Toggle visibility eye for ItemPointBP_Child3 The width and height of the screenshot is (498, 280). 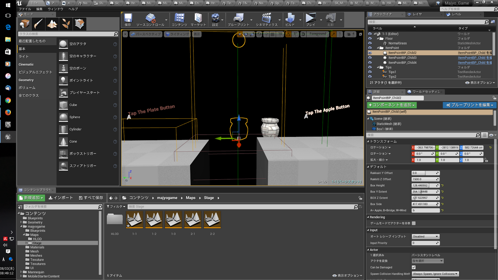pyautogui.click(x=370, y=58)
